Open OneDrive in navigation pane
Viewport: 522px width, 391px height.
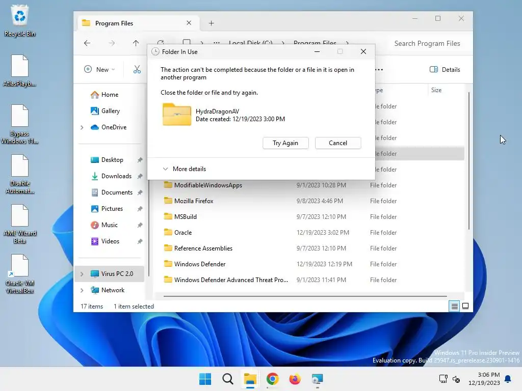109,127
